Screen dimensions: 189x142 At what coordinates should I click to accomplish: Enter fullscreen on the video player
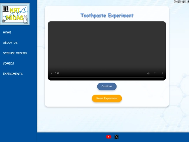(155, 73)
